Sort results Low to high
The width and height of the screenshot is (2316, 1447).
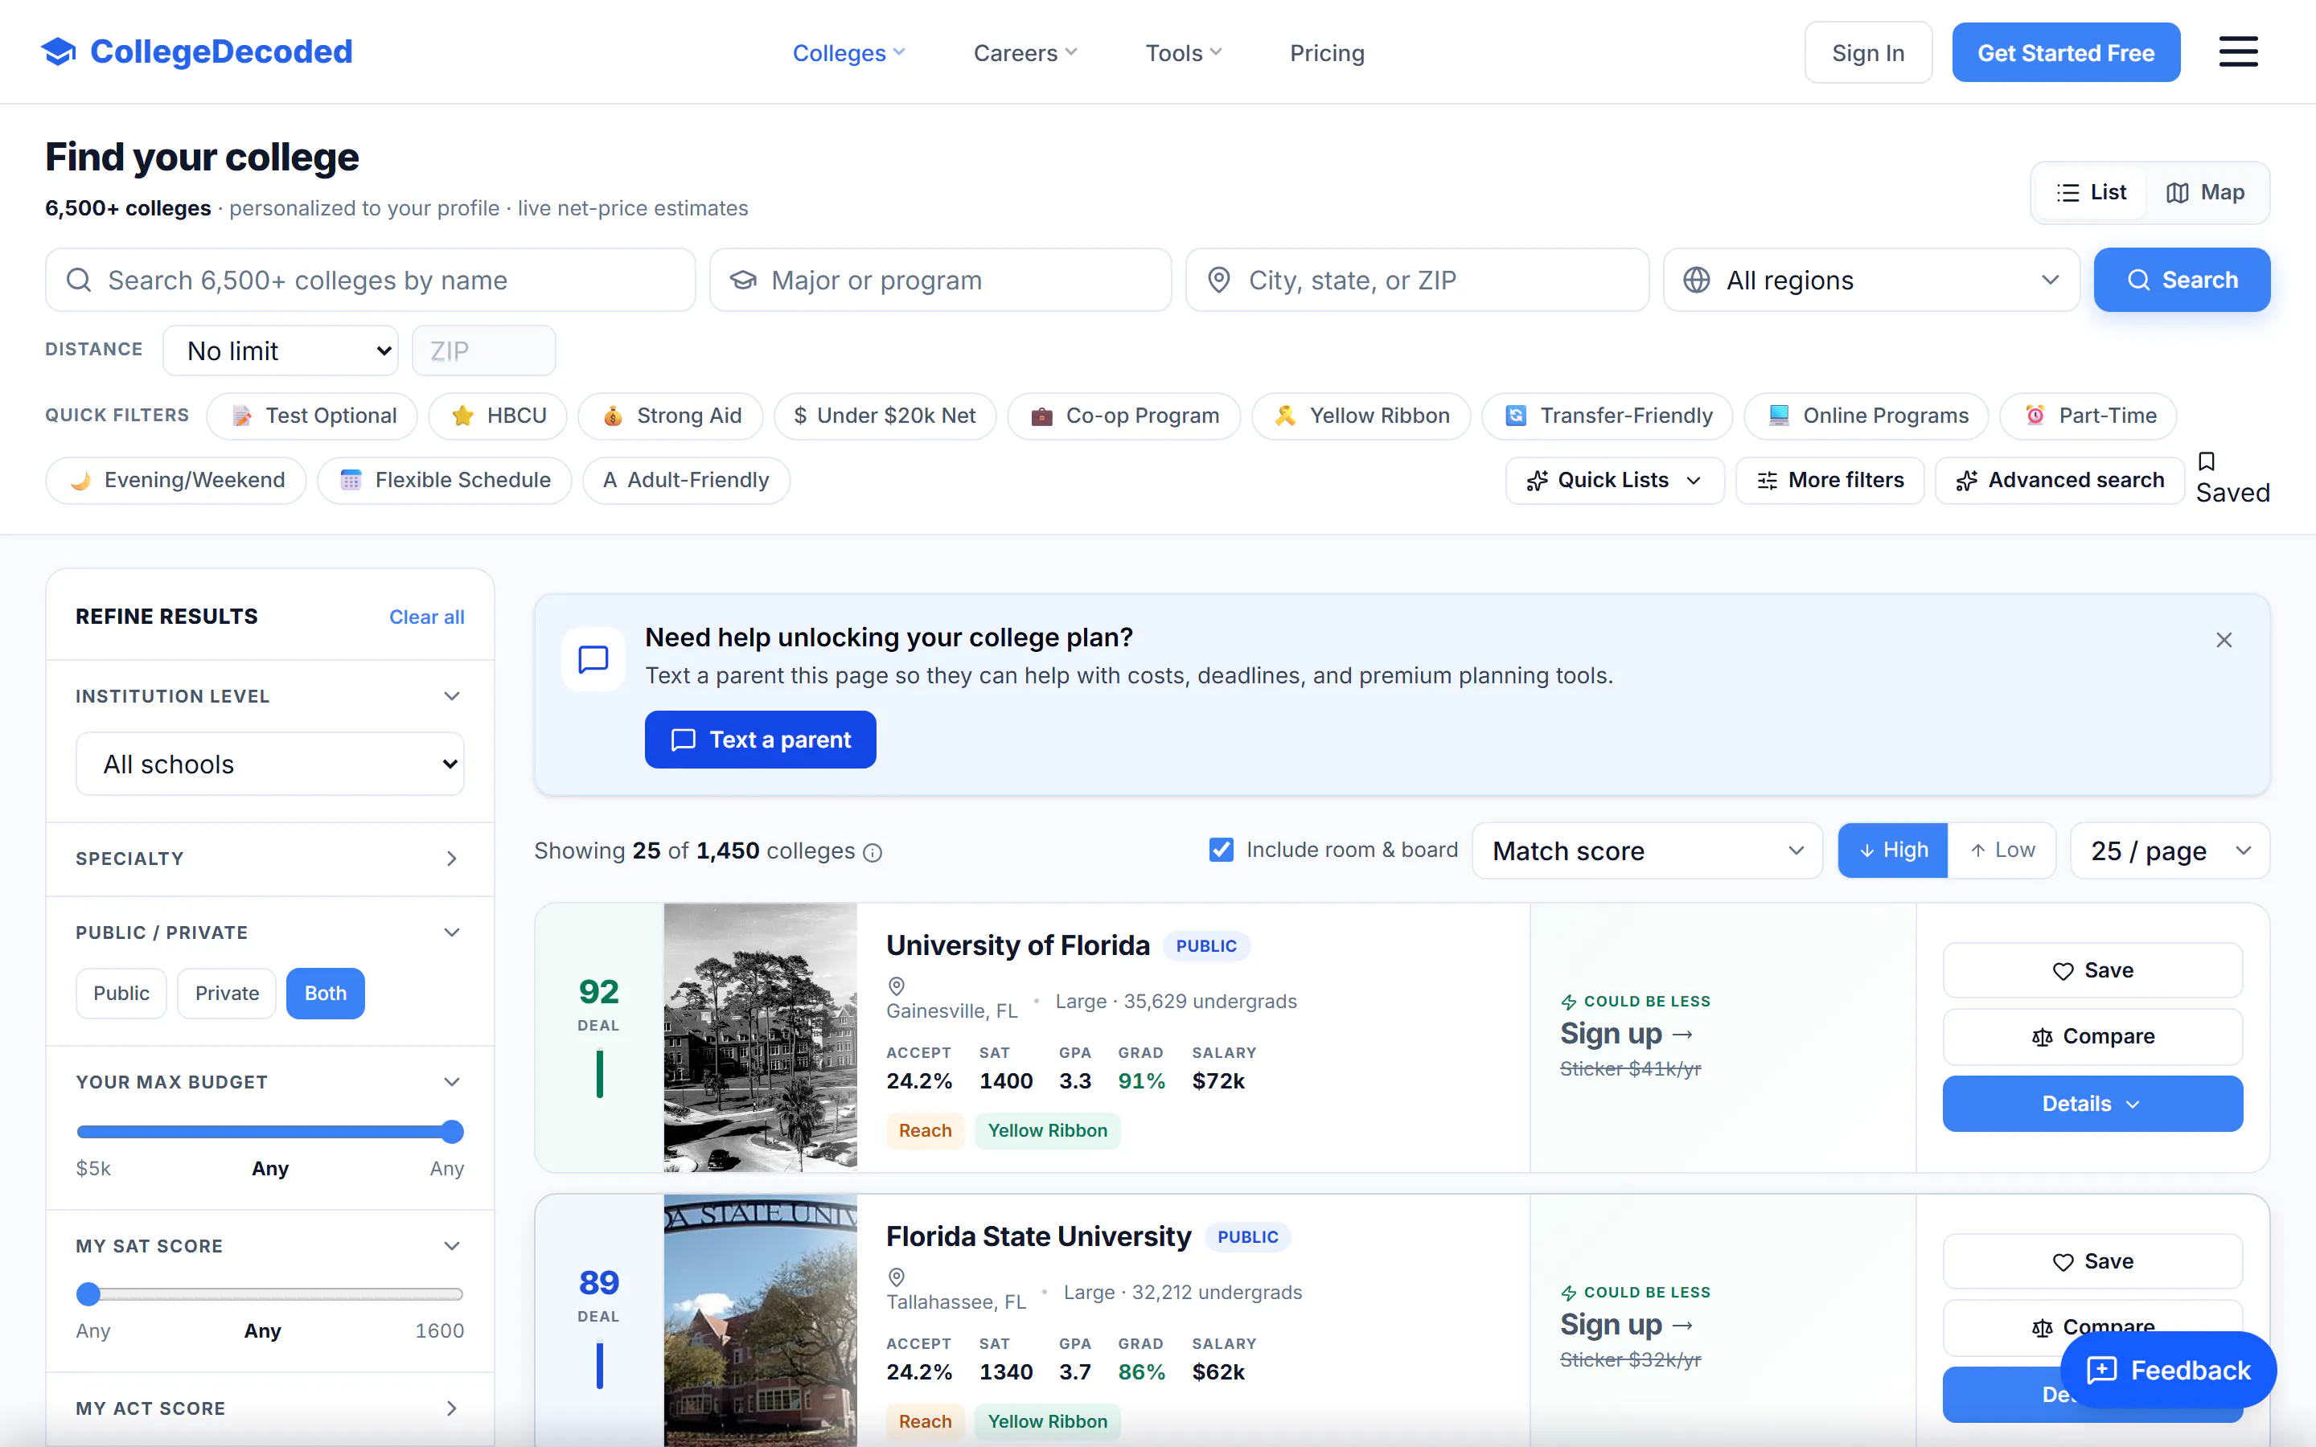2002,851
